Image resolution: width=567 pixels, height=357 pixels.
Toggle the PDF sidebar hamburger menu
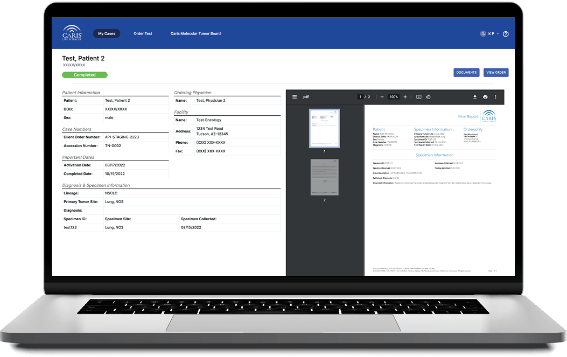295,97
